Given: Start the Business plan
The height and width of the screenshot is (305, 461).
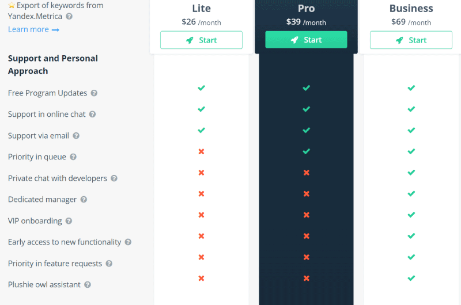Looking at the screenshot, I should click(x=411, y=40).
